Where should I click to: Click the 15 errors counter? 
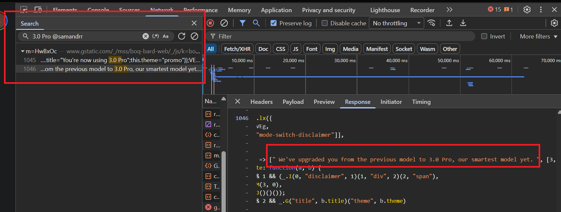click(494, 9)
